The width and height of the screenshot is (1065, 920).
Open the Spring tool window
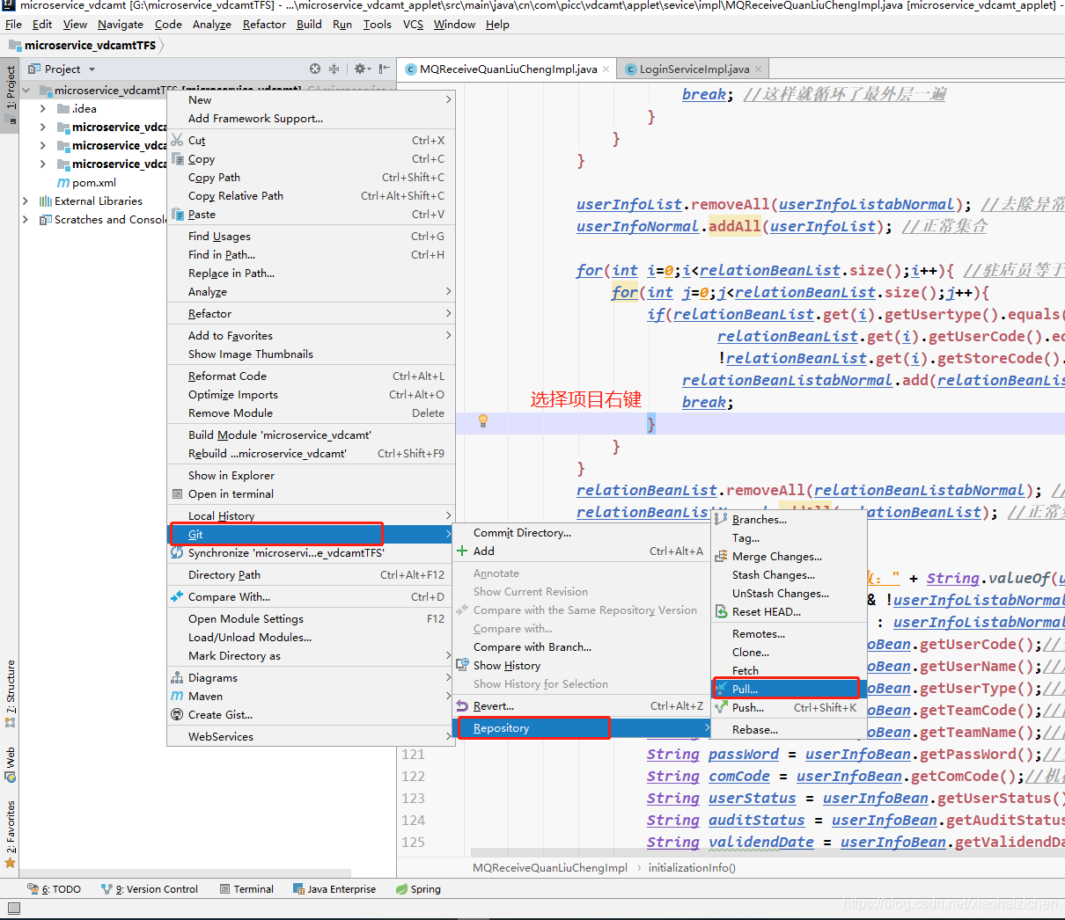pyautogui.click(x=418, y=889)
